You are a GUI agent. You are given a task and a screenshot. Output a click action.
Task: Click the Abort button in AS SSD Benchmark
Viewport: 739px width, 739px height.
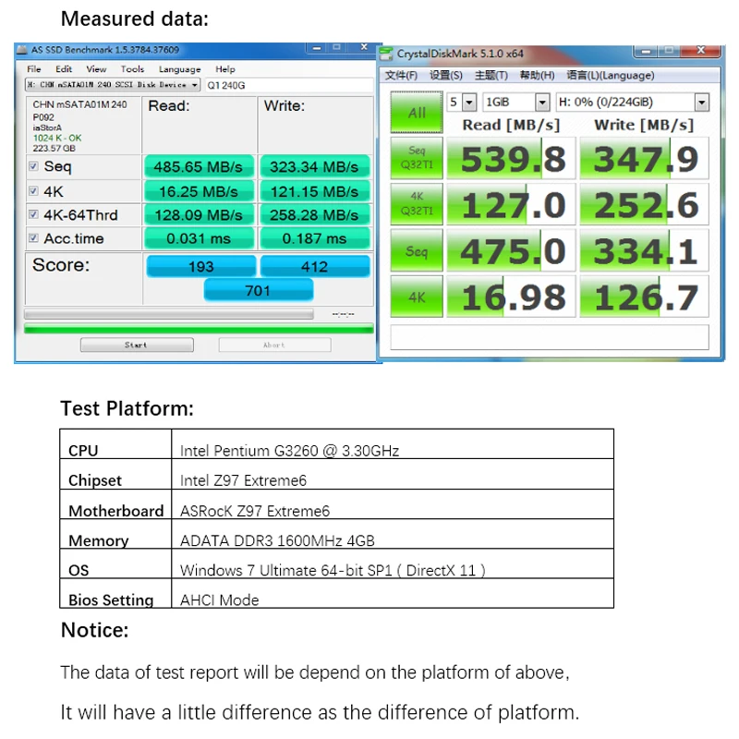click(274, 345)
